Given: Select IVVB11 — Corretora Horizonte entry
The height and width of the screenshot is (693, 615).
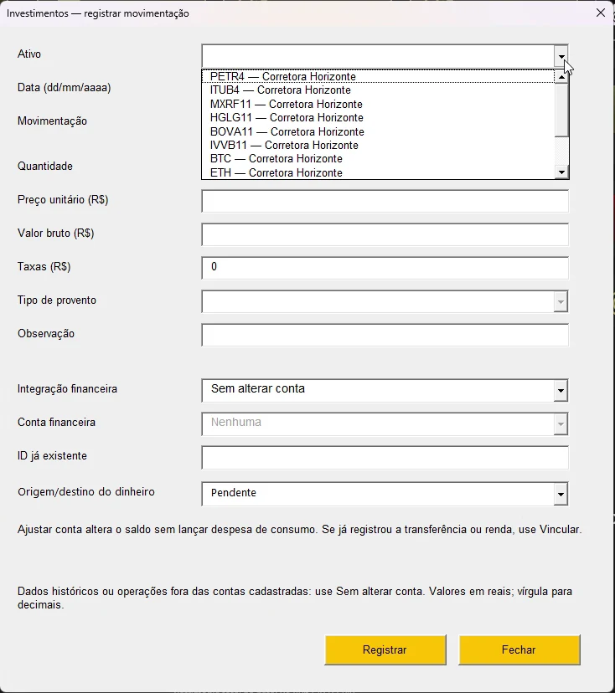Looking at the screenshot, I should pyautogui.click(x=378, y=145).
